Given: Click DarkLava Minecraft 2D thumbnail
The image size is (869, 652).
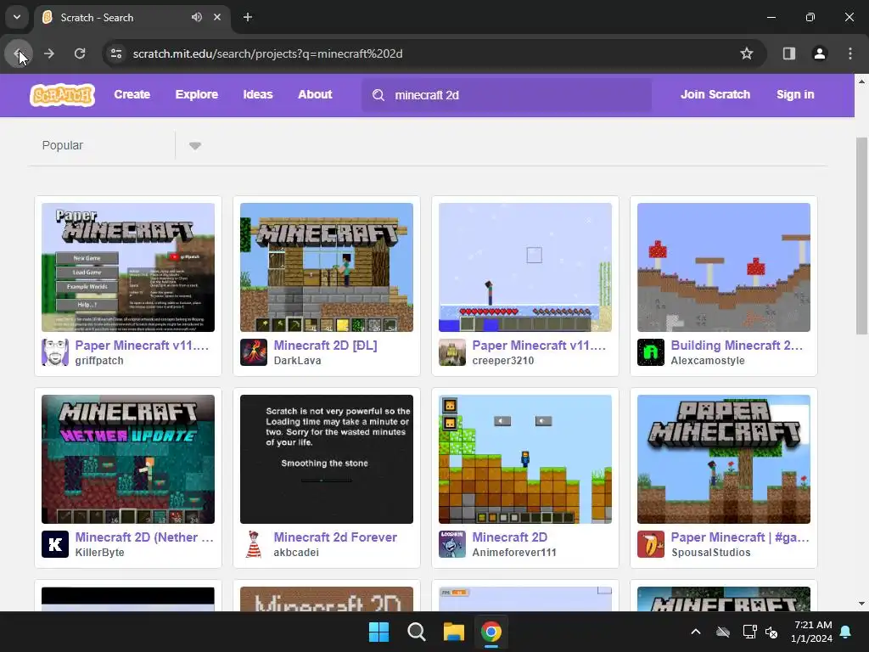Looking at the screenshot, I should coord(327,267).
